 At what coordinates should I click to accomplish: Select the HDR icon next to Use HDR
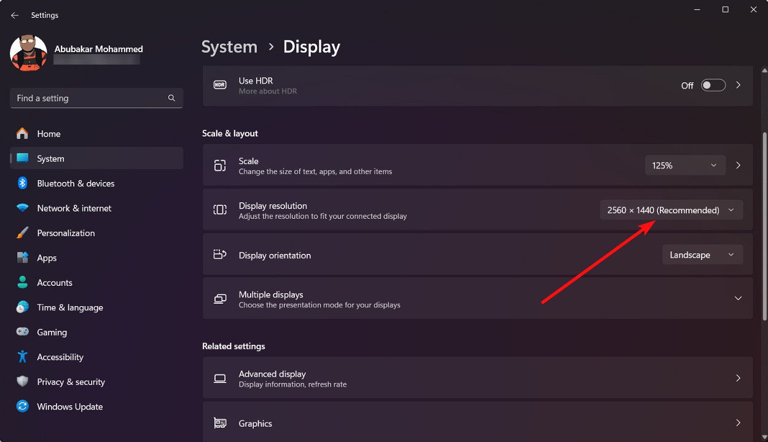click(219, 85)
